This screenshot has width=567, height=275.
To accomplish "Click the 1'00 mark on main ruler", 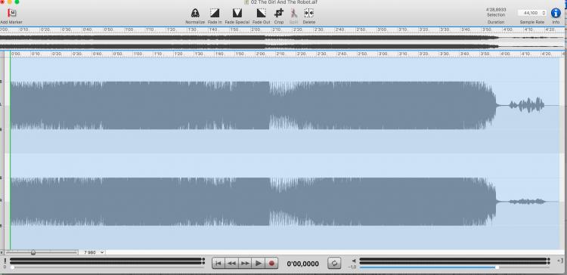I will pyautogui.click(x=138, y=54).
